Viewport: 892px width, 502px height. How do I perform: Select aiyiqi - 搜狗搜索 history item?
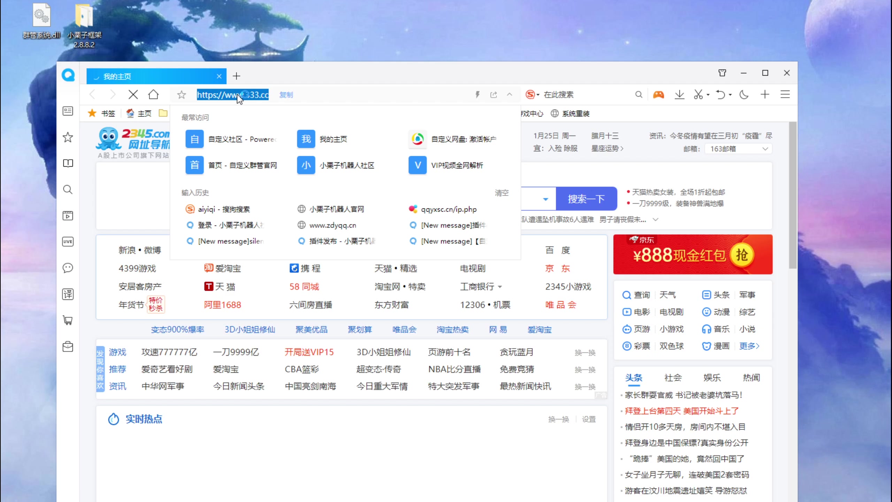tap(218, 209)
